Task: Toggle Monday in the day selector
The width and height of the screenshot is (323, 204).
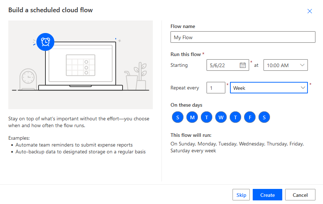Action: [192, 117]
